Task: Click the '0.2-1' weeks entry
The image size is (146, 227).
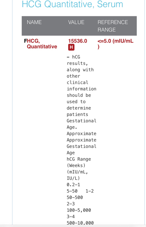Action: pos(73,185)
